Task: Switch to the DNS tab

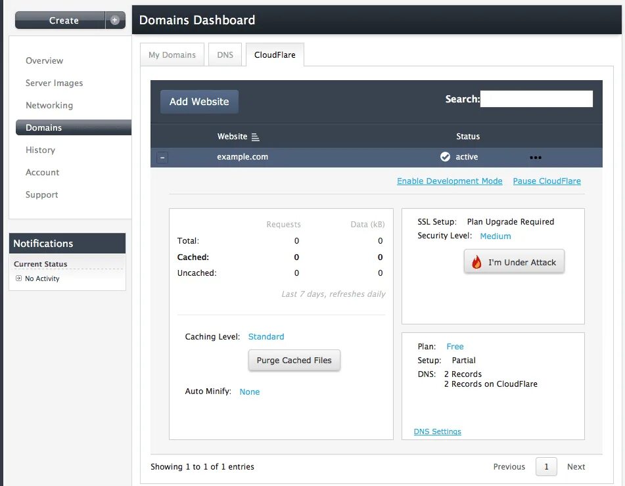Action: [x=225, y=55]
